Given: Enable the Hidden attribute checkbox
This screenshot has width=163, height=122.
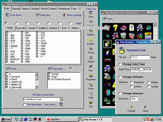Looking at the screenshot, I should (x=149, y=82).
